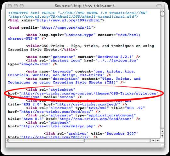Click the horizontal scrollbar thumb
Screen dimensions: 170x156
(46, 141)
